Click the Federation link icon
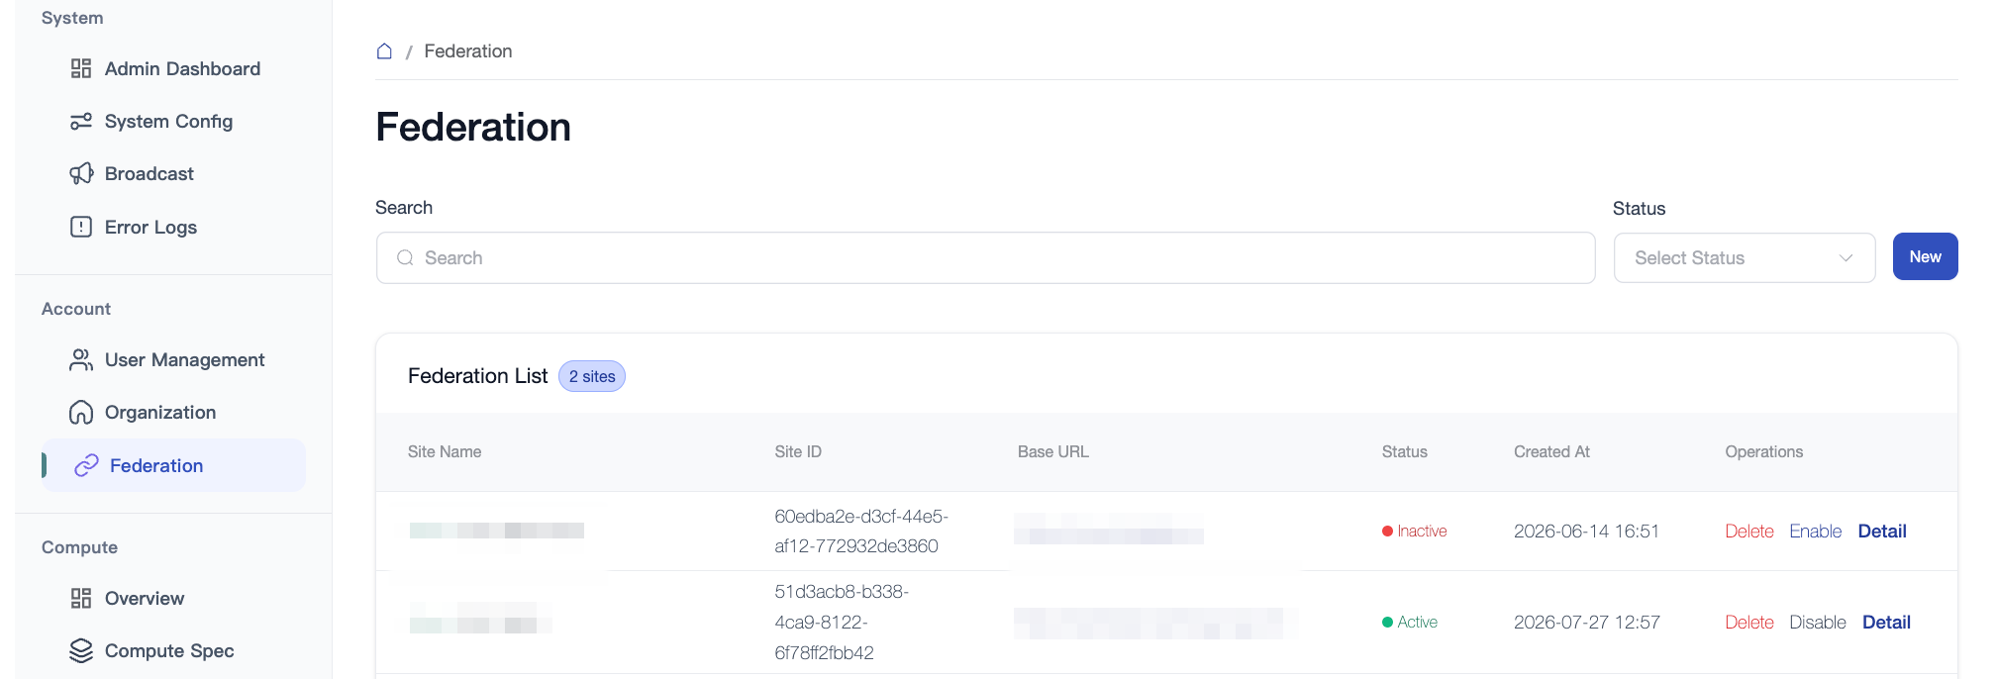 click(x=86, y=465)
